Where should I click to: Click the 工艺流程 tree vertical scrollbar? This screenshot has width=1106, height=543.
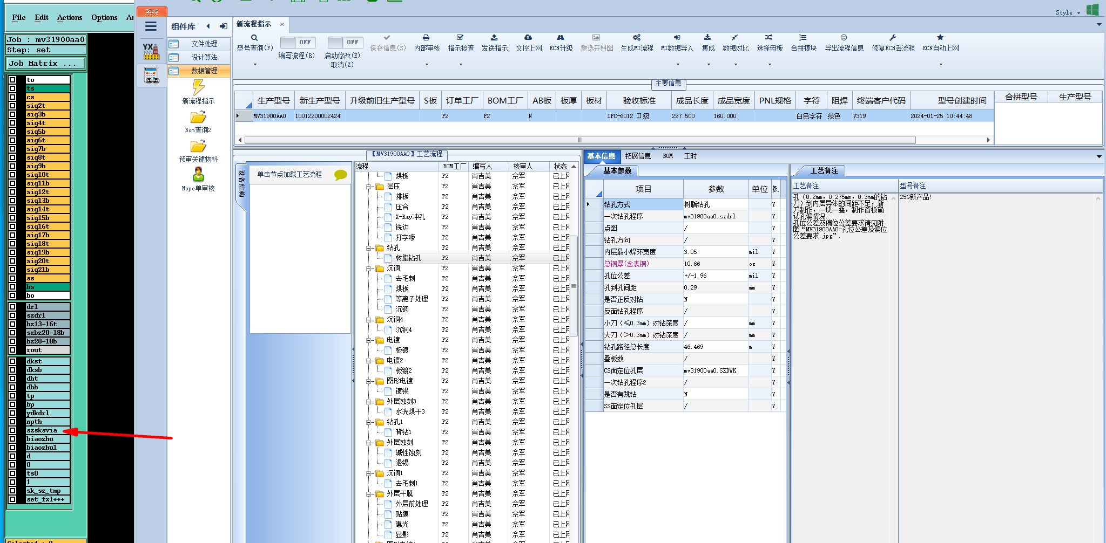click(x=574, y=286)
